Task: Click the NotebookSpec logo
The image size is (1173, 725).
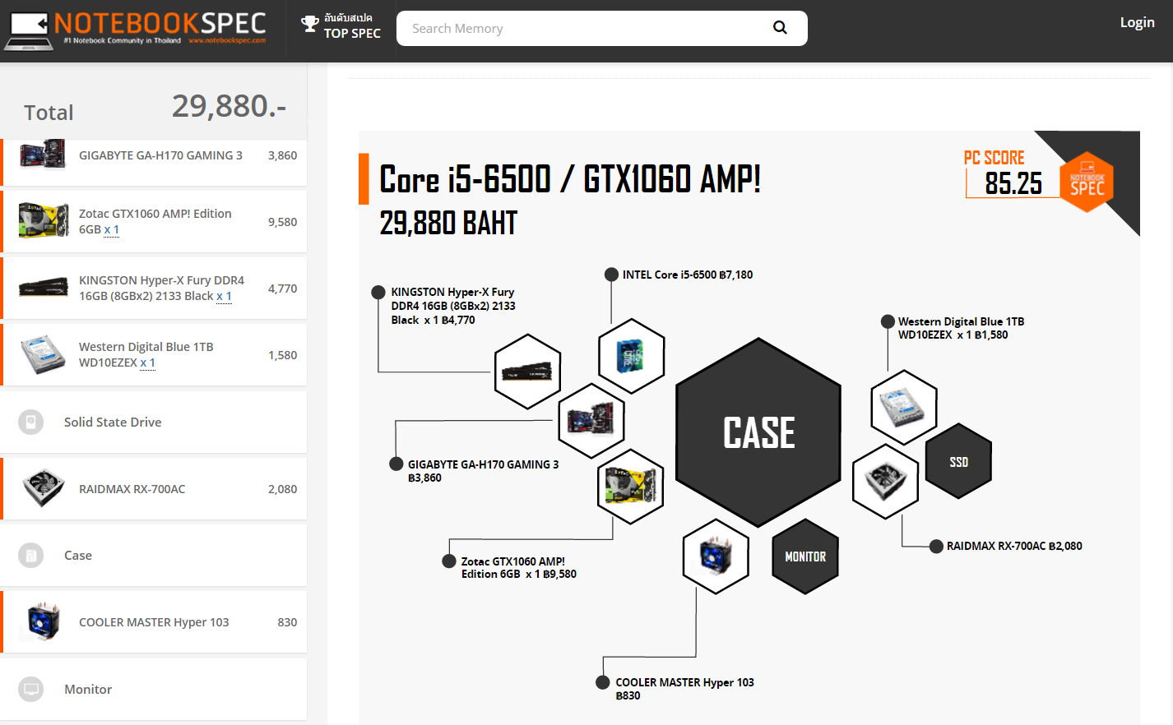Action: (x=136, y=30)
